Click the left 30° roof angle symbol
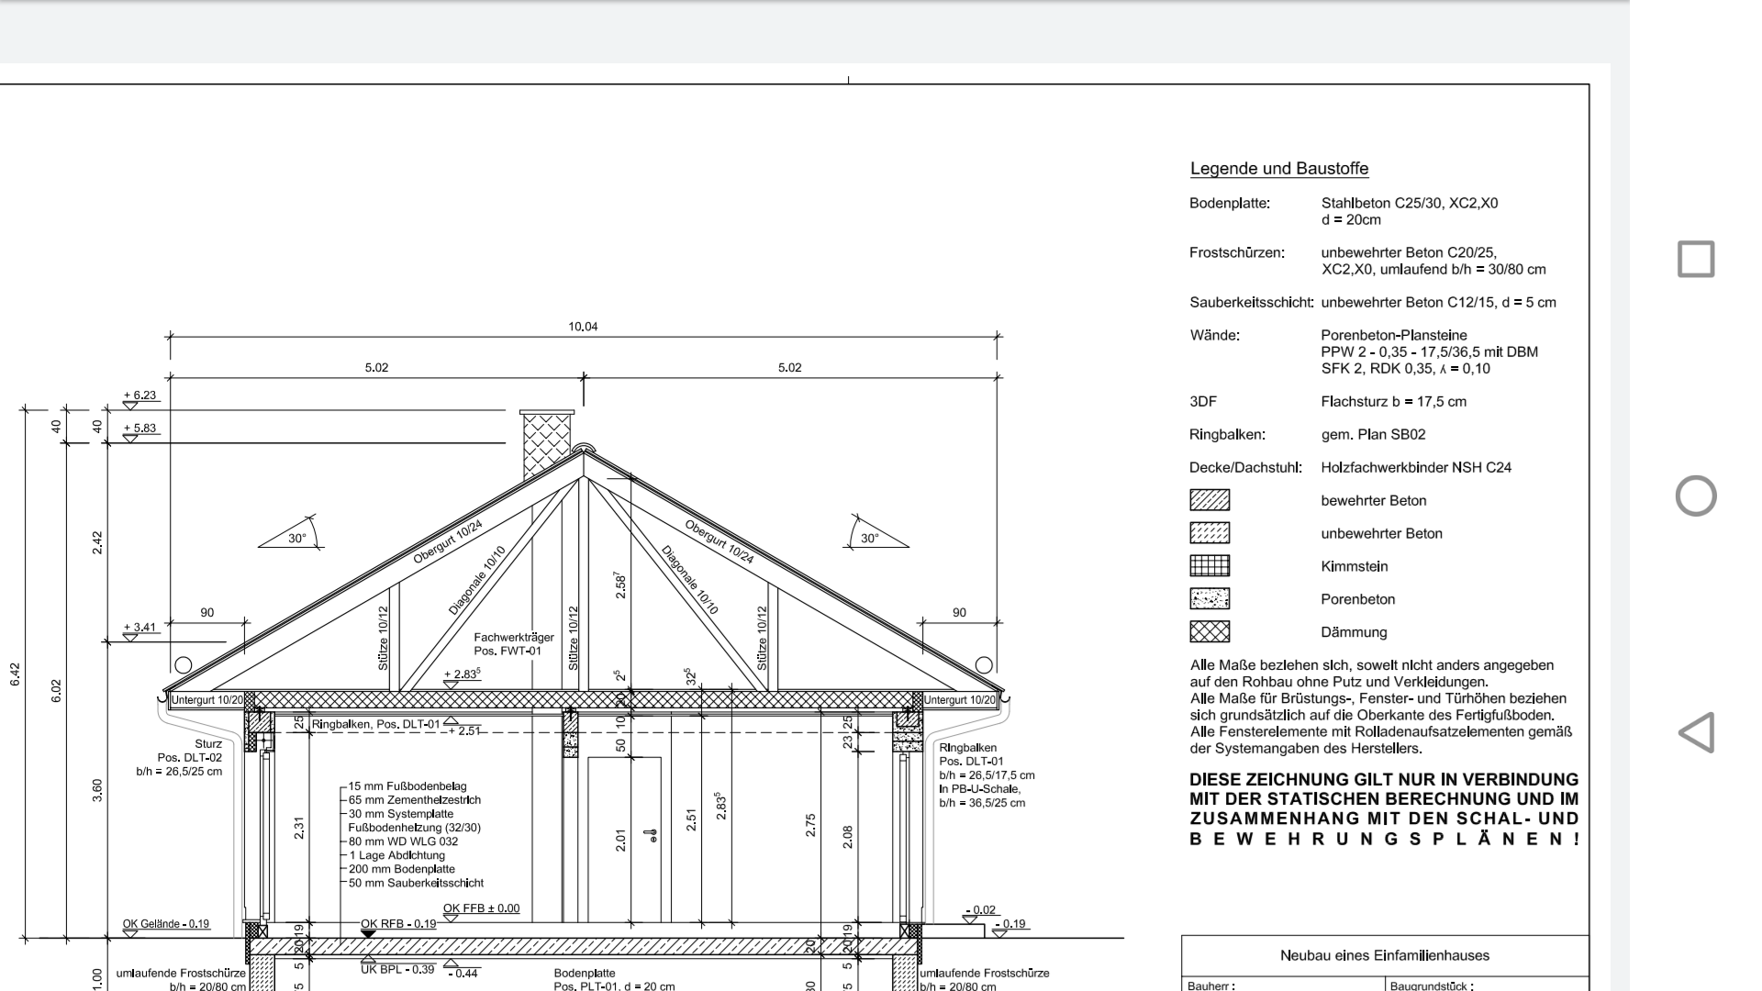 [x=290, y=533]
